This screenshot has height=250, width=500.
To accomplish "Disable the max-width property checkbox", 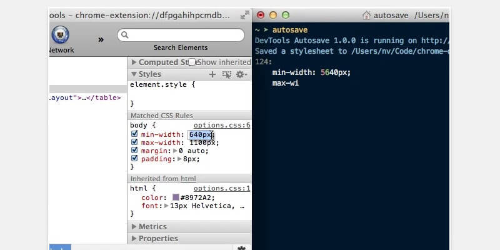I will [134, 142].
